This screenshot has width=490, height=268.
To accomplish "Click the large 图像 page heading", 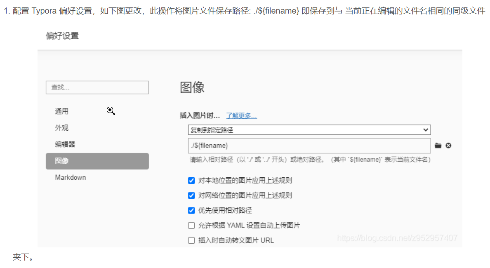I will click(x=192, y=87).
